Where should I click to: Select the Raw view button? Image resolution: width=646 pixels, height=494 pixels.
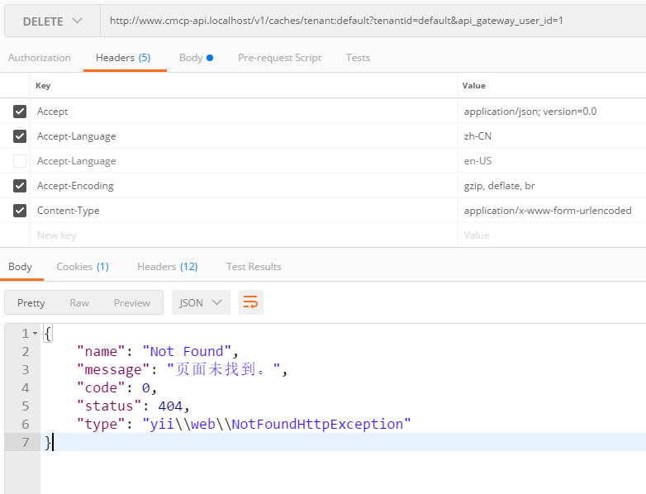click(x=79, y=302)
